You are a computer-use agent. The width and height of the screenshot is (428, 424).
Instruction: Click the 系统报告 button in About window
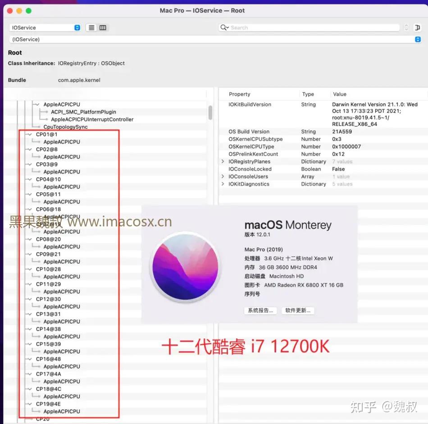tap(260, 310)
